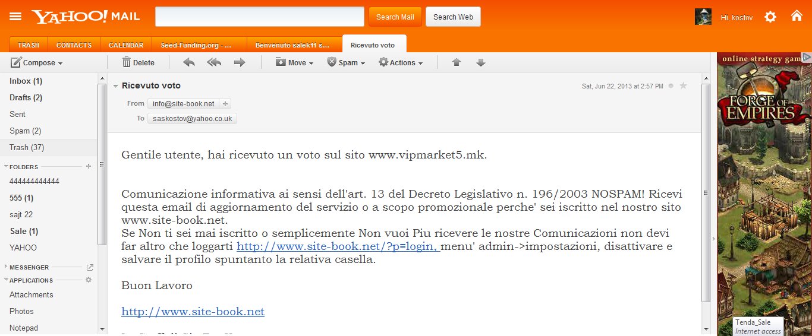Click the Hi, kostov account name

737,18
